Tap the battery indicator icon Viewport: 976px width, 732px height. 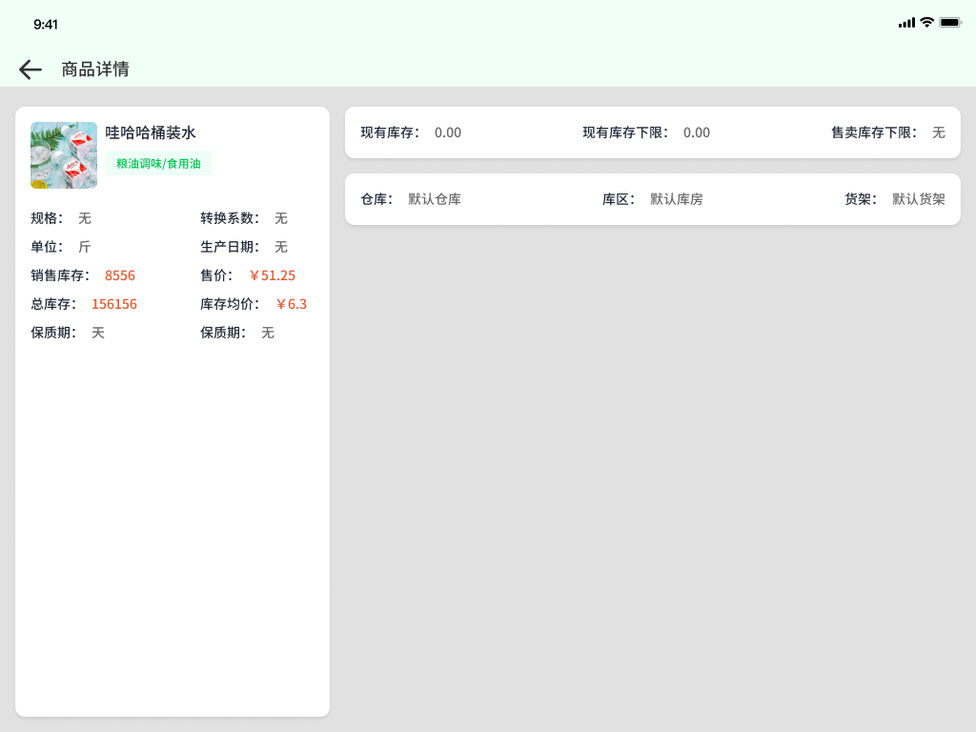[950, 23]
